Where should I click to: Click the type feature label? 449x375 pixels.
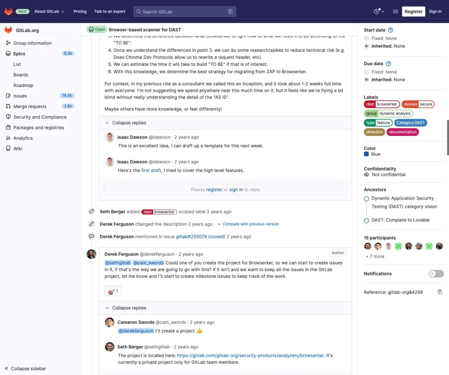point(378,122)
